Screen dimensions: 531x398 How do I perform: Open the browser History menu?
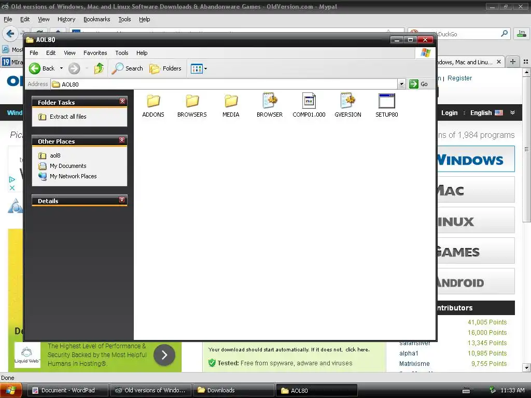66,19
